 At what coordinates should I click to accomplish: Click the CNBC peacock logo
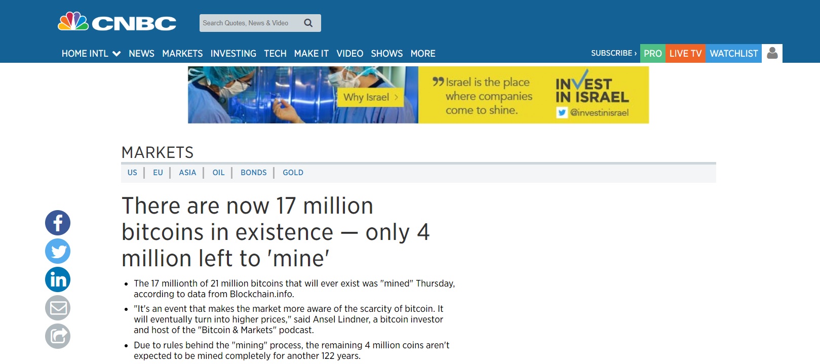117,22
